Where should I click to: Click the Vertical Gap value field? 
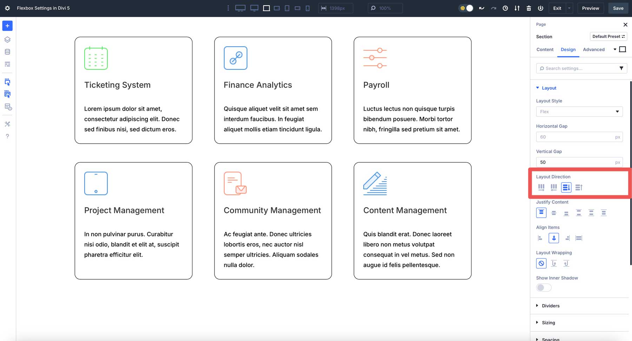(x=576, y=162)
